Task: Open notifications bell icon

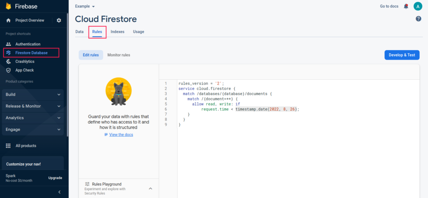Action: [406, 6]
